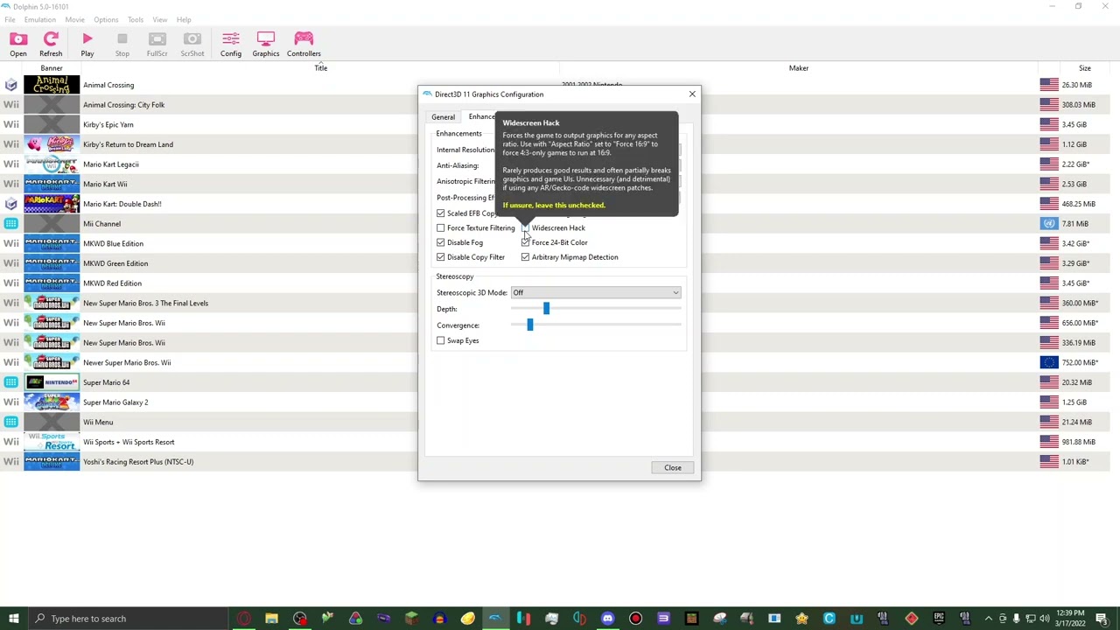
Task: Click the Windows Start button
Action: coord(13,619)
